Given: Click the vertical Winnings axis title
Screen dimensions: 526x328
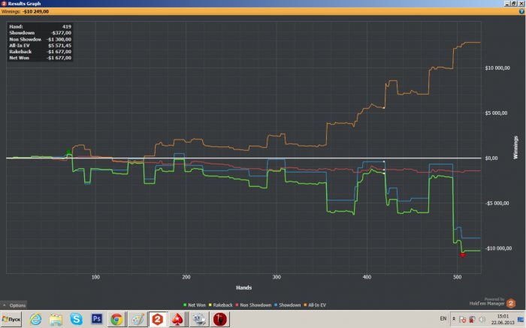Looking at the screenshot, I should click(515, 147).
